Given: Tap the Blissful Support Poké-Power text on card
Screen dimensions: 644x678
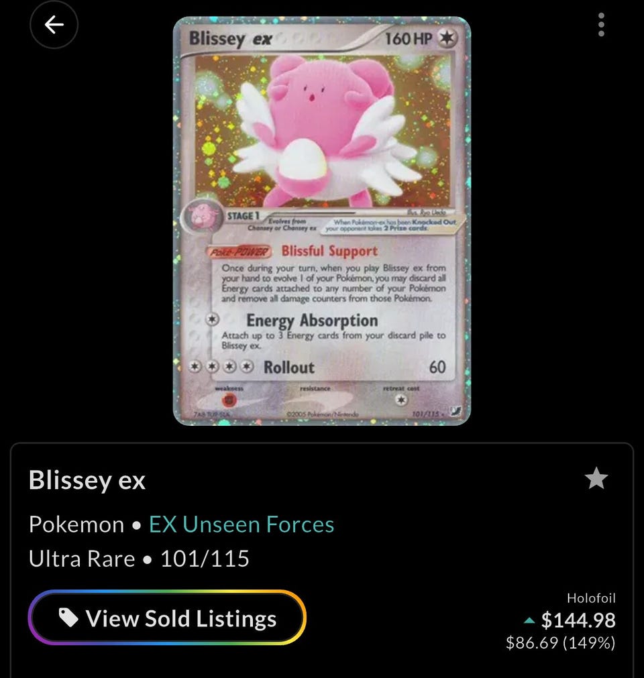Looking at the screenshot, I should click(x=329, y=251).
